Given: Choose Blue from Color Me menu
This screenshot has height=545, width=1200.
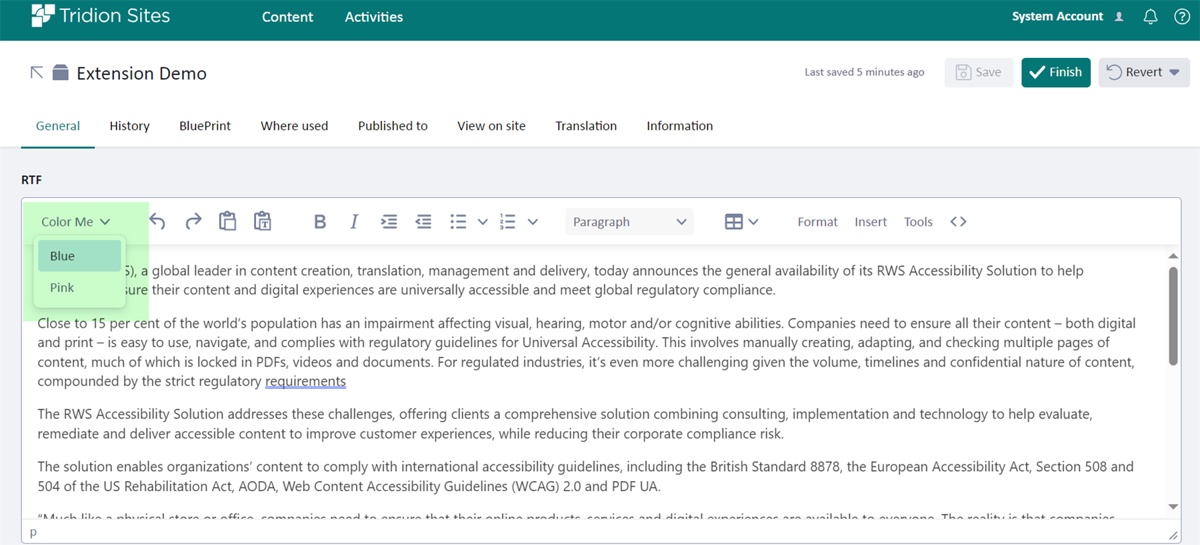Looking at the screenshot, I should [x=79, y=256].
